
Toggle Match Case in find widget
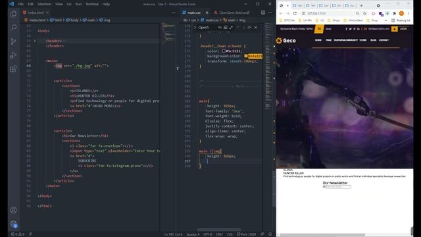point(220,28)
